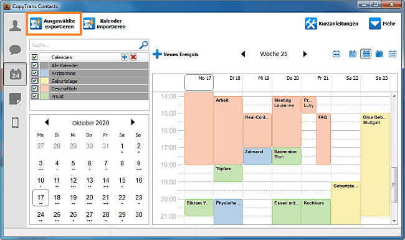Go to previous week arrow
This screenshot has width=405, height=240.
(x=243, y=54)
